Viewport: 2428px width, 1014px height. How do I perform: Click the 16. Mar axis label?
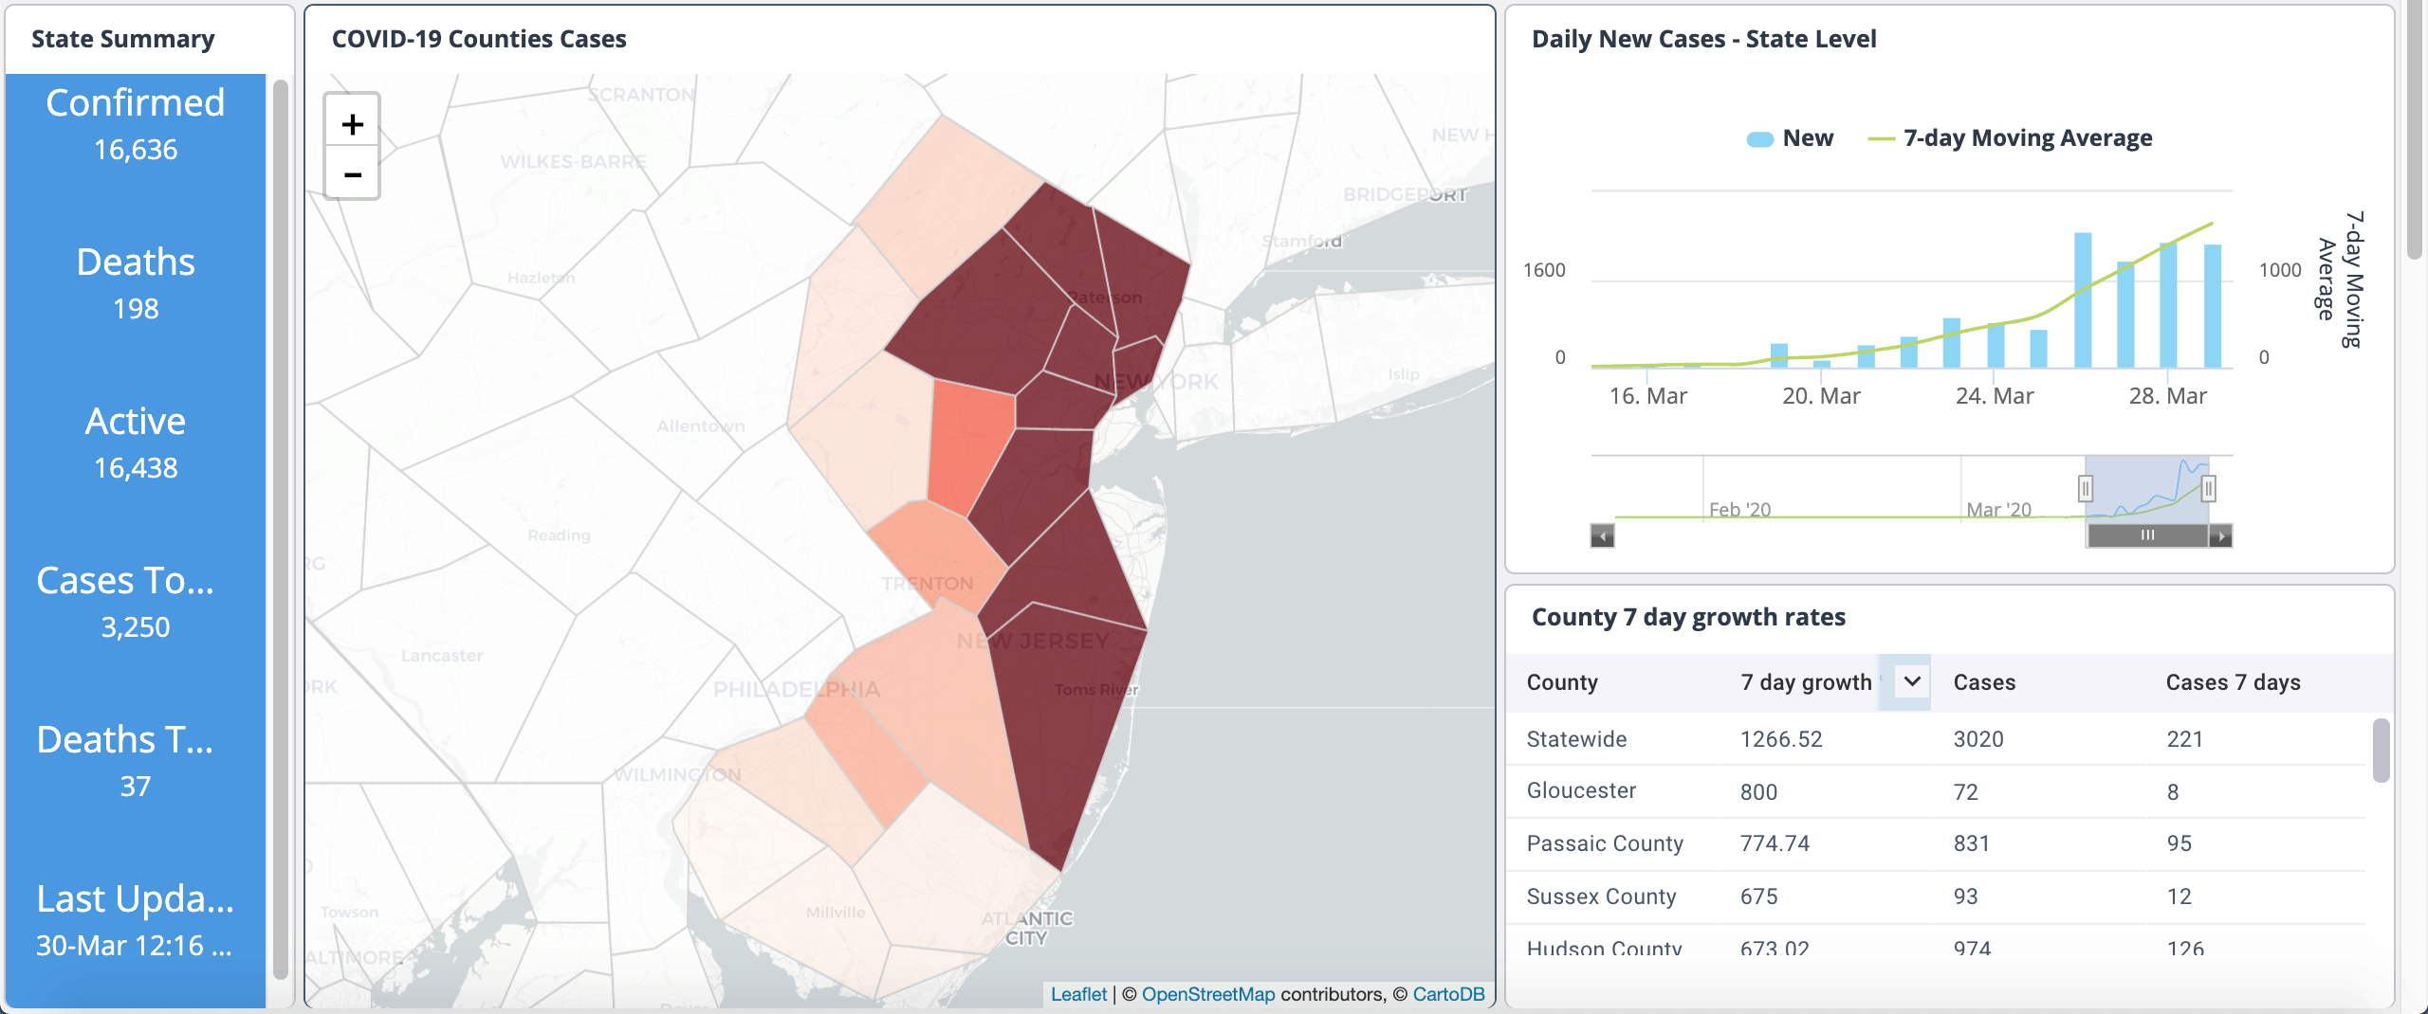tap(1648, 396)
